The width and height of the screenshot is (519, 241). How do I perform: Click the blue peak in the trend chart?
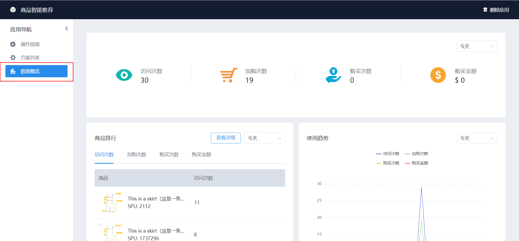(421, 188)
